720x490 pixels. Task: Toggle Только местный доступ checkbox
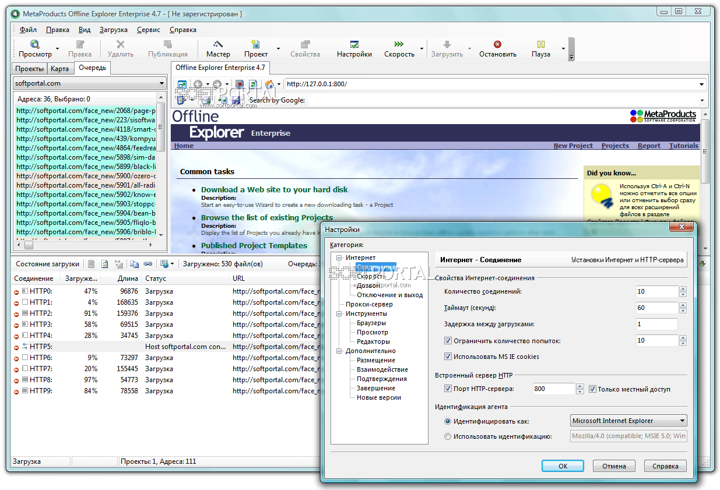click(x=592, y=389)
